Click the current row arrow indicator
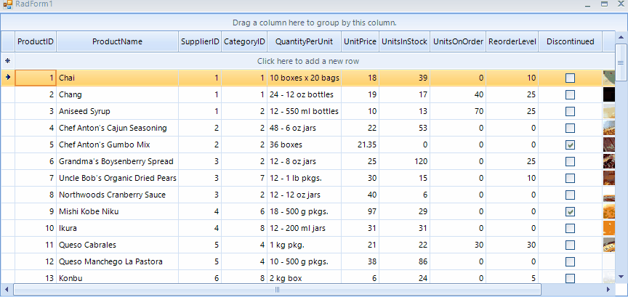 coord(7,77)
